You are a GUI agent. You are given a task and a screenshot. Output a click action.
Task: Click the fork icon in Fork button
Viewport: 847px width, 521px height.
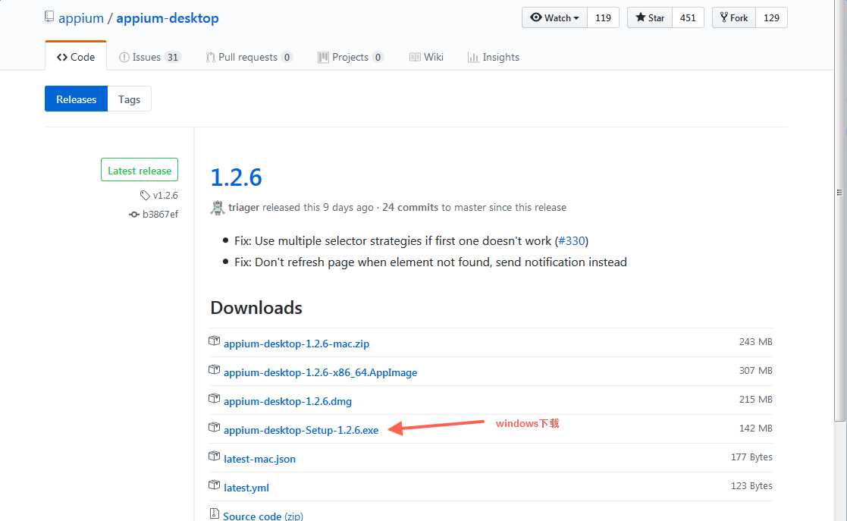click(724, 17)
